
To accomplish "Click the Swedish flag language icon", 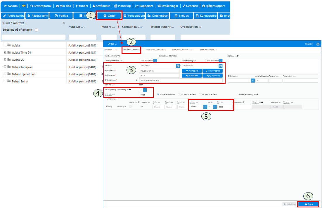I will pyautogui.click(x=24, y=6).
